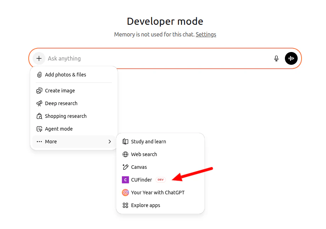Start voice mode with waveform button
Viewport: 326px width, 229px height.
[x=291, y=58]
